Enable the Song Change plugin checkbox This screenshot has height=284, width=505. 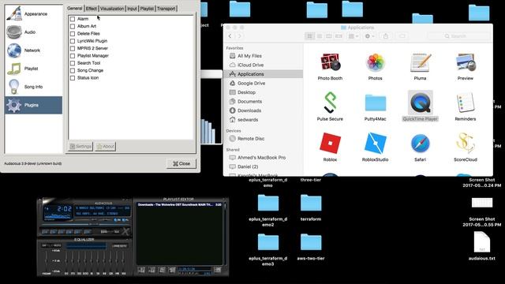click(x=73, y=71)
